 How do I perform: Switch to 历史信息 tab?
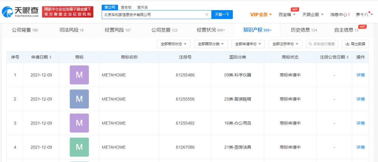tap(304, 30)
